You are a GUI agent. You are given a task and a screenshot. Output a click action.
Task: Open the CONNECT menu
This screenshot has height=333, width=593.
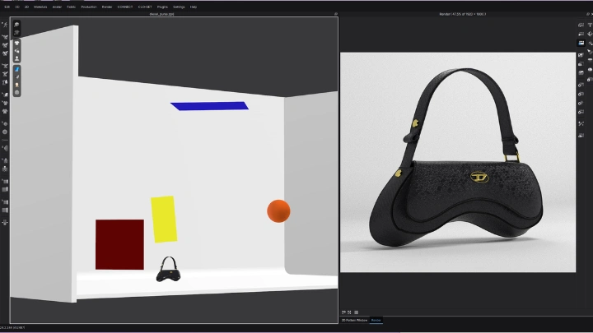[125, 7]
